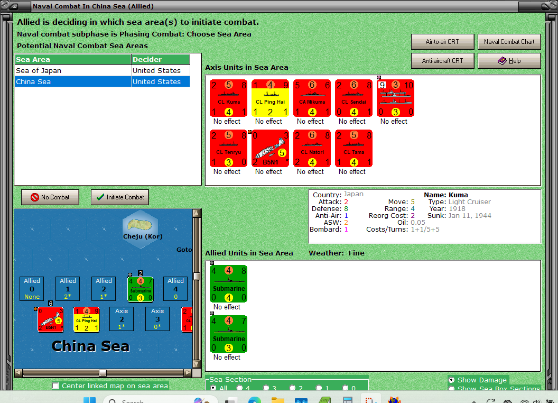Screen dimensions: 558x403
Task: Click the Initiate Combat button
Action: (x=120, y=197)
